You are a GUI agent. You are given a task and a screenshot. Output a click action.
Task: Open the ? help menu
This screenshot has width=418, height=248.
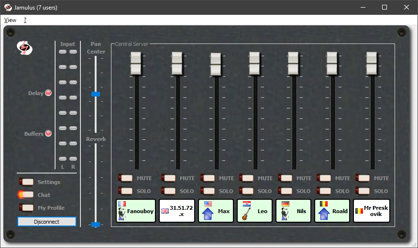pos(25,20)
